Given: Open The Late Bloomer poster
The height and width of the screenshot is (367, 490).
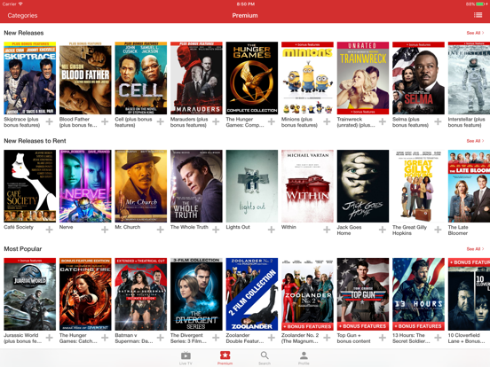Looking at the screenshot, I should [x=469, y=186].
